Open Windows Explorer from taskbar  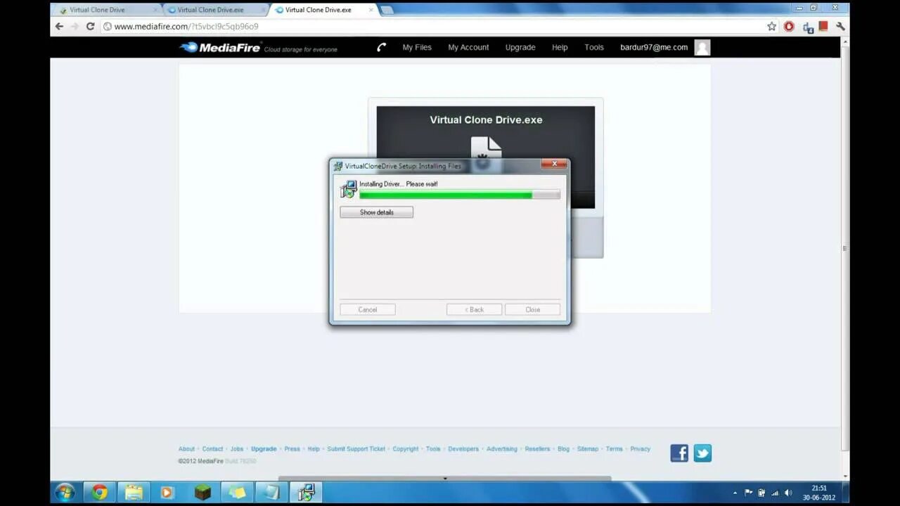[134, 492]
